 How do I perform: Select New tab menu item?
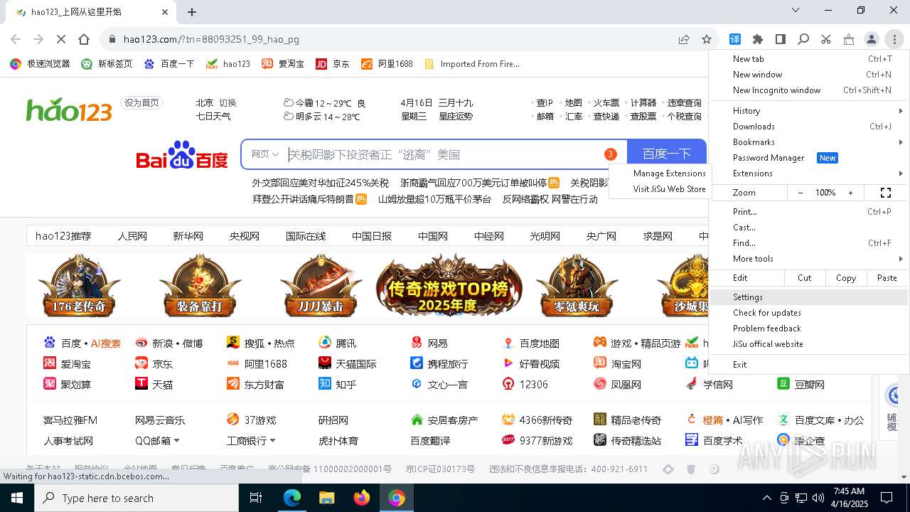[809, 59]
